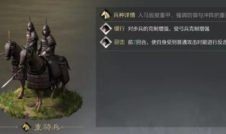Click the 重骑兵 unit title
Screen dimensions: 226x134
click(x=47, y=127)
